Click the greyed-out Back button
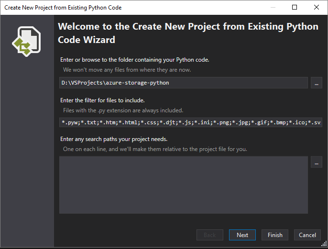Screen dimensions: 328x249 (x=210, y=235)
